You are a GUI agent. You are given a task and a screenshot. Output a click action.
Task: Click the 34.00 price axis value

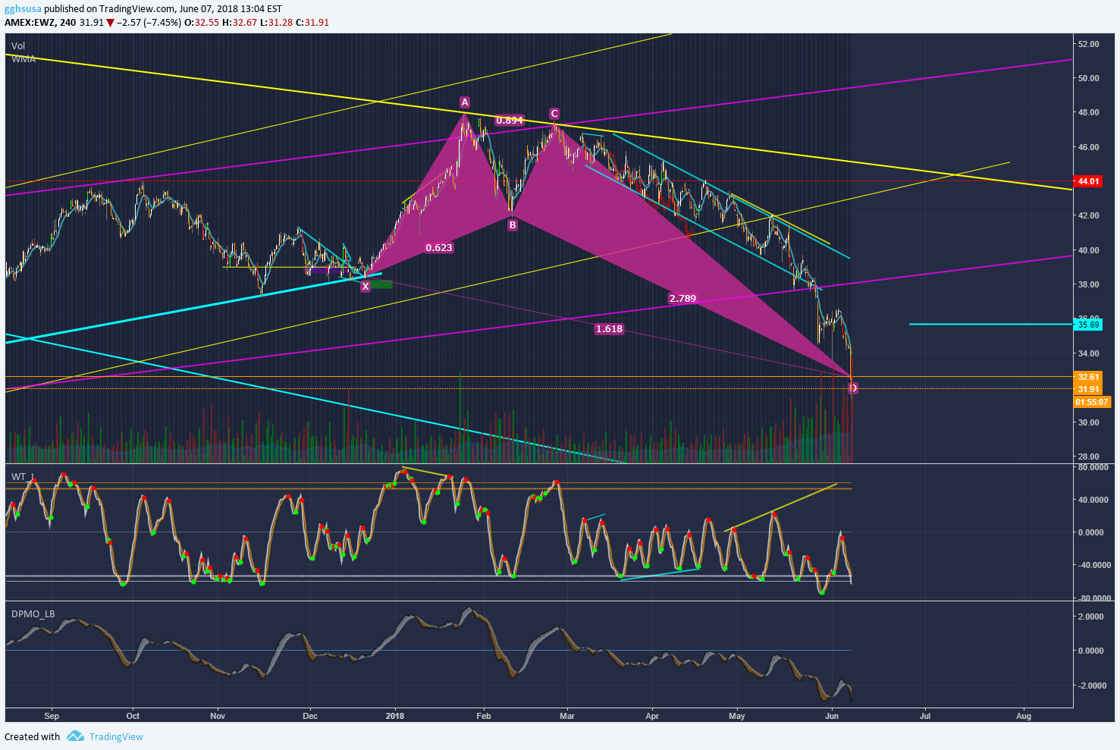[1088, 353]
